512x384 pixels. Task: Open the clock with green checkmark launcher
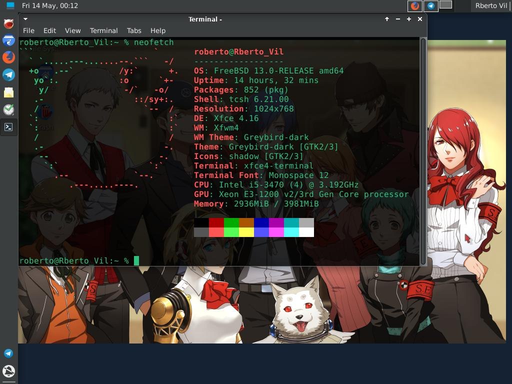tap(9, 109)
